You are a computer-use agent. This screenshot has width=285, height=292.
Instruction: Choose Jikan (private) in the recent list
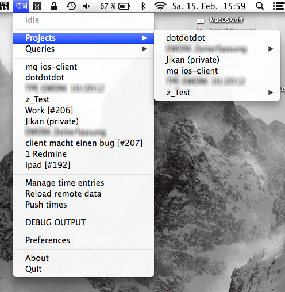pos(83,121)
